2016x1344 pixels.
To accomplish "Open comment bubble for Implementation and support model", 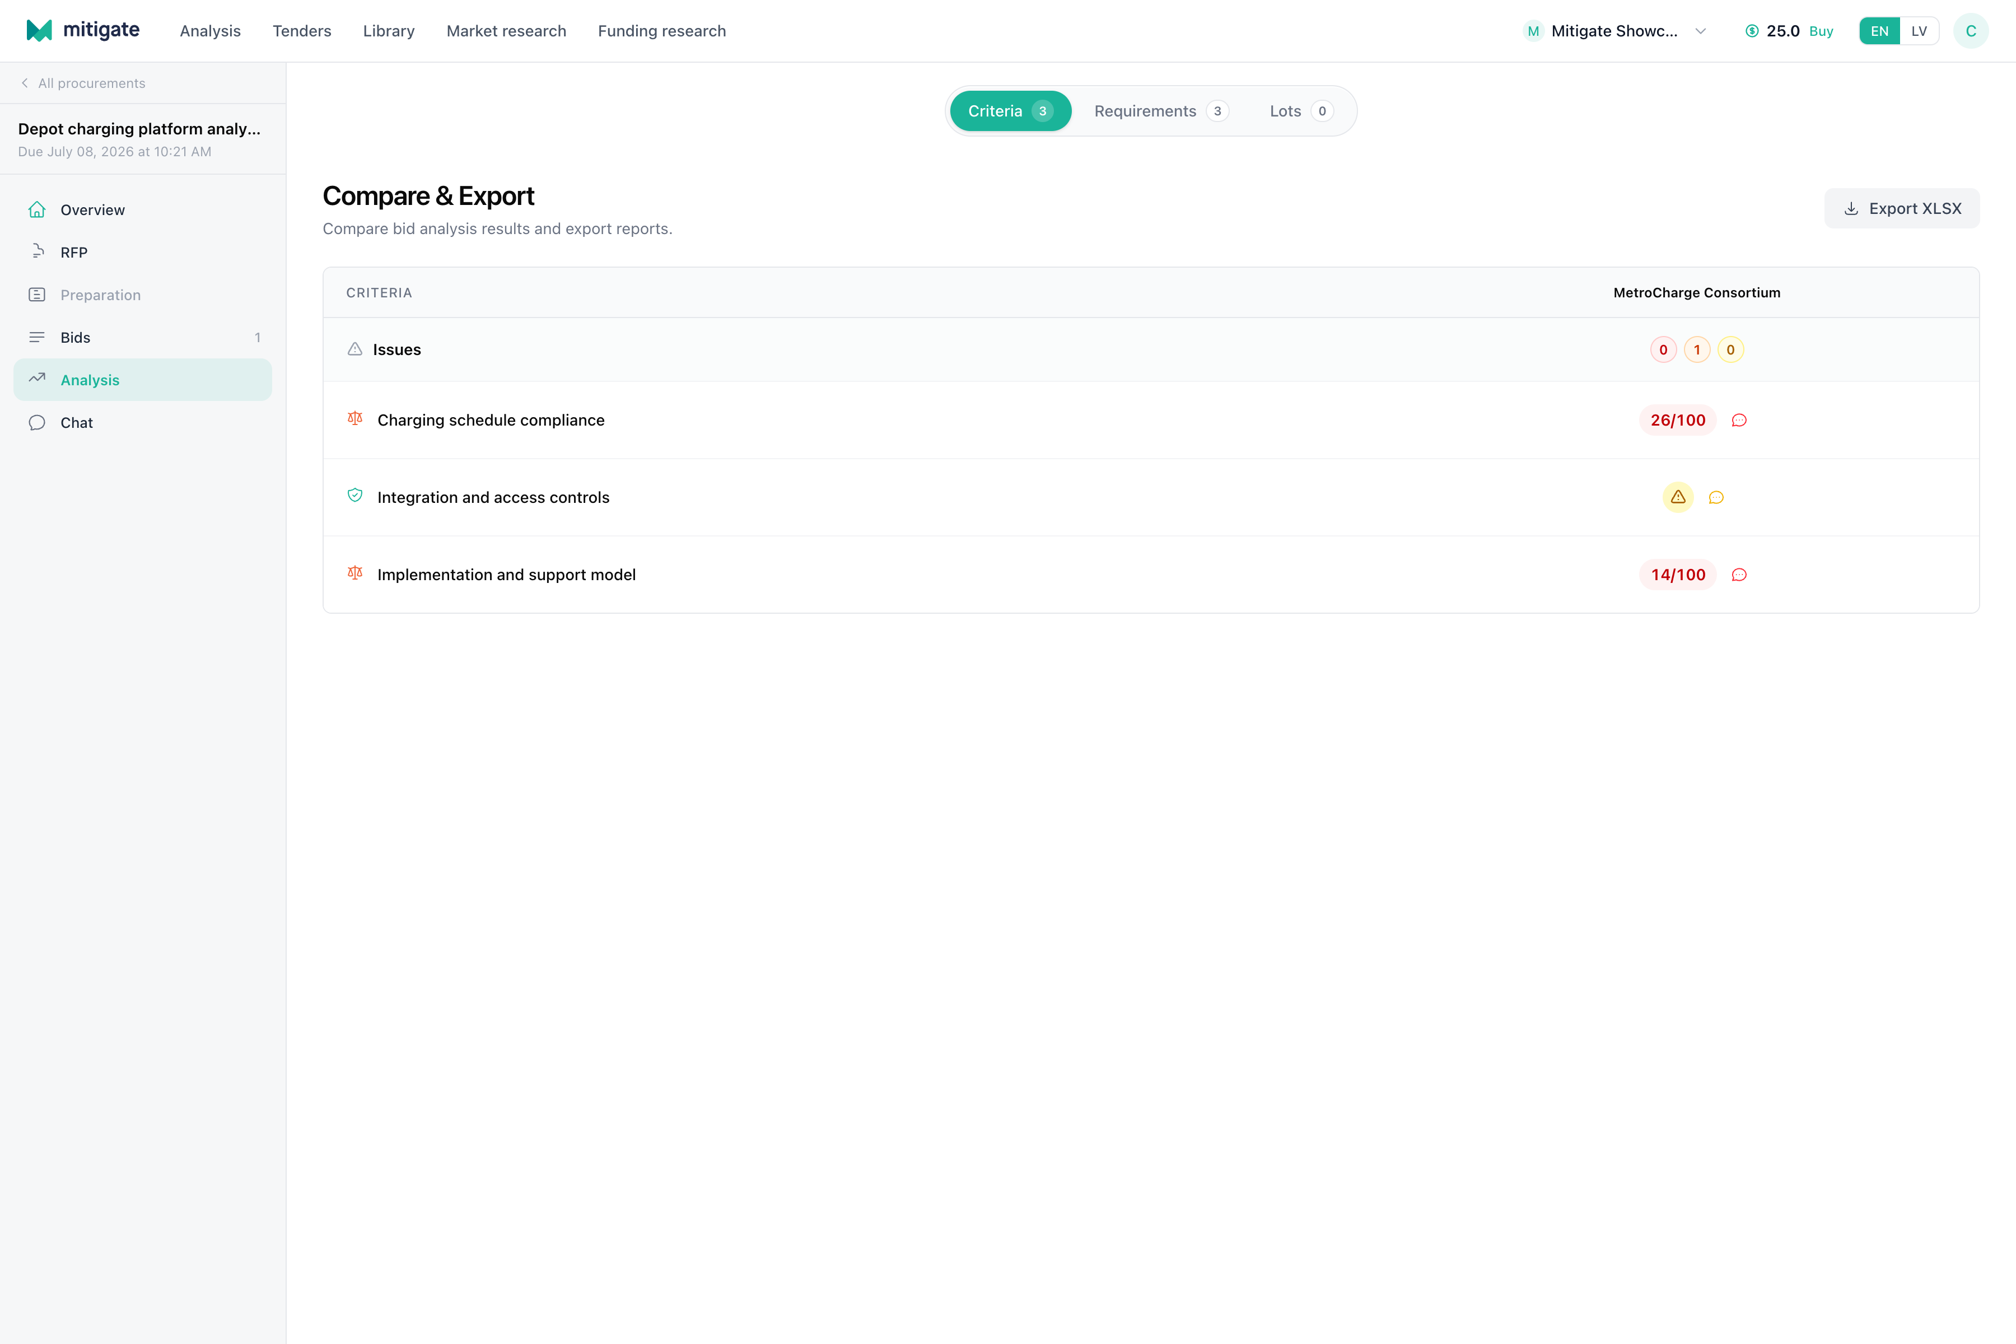I will [x=1739, y=575].
